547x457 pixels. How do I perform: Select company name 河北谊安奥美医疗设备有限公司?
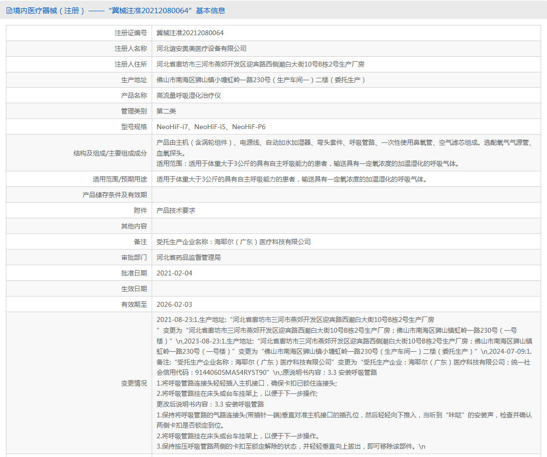(x=201, y=48)
